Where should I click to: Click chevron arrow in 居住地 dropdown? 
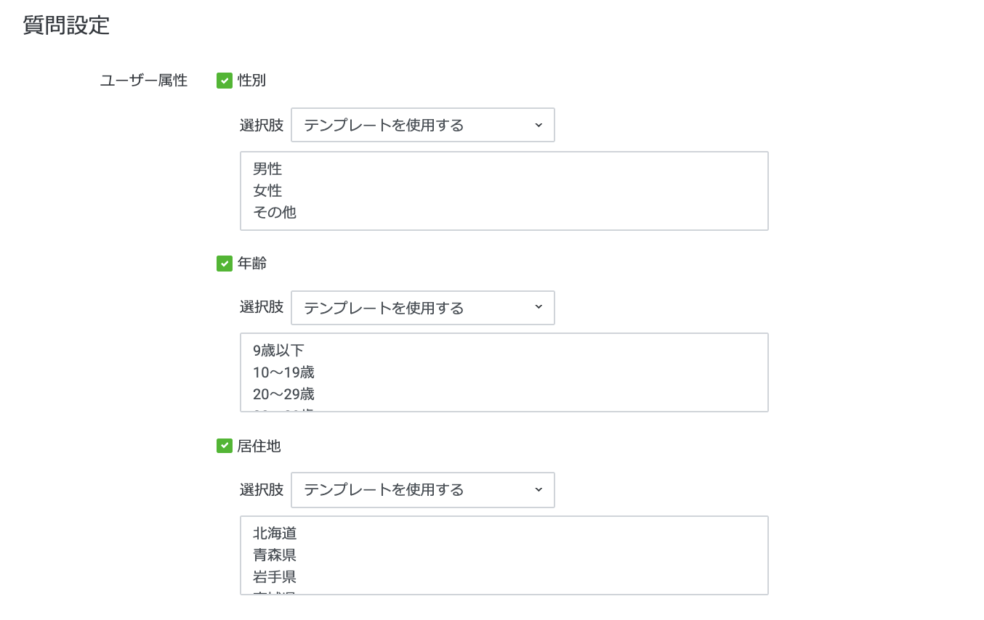539,489
